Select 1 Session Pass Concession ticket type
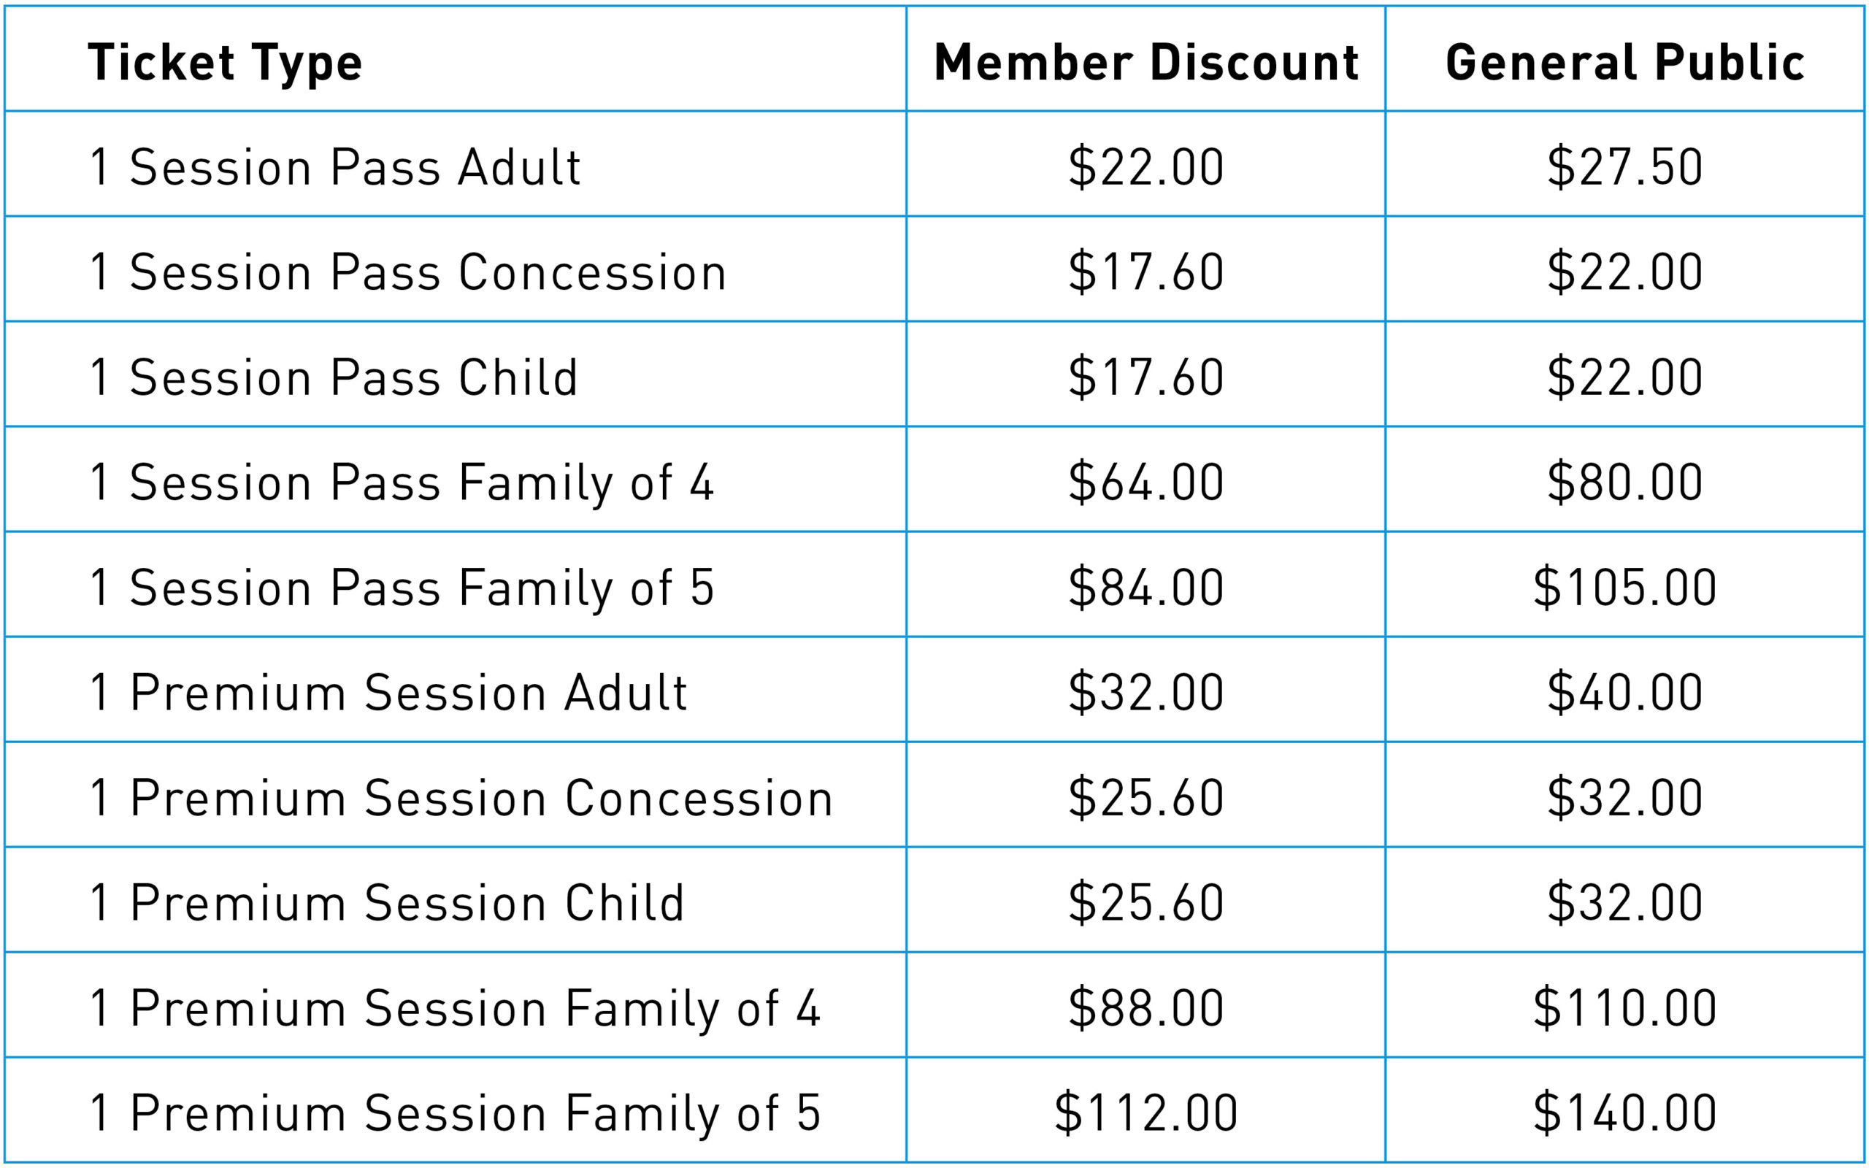This screenshot has height=1168, width=1869. pyautogui.click(x=408, y=272)
